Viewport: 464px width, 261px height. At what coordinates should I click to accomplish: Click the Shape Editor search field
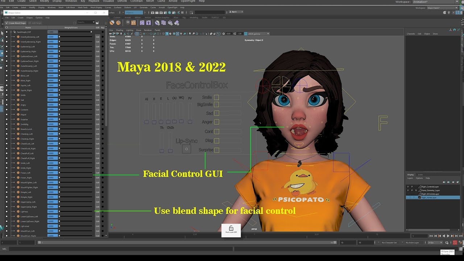coord(86,22)
